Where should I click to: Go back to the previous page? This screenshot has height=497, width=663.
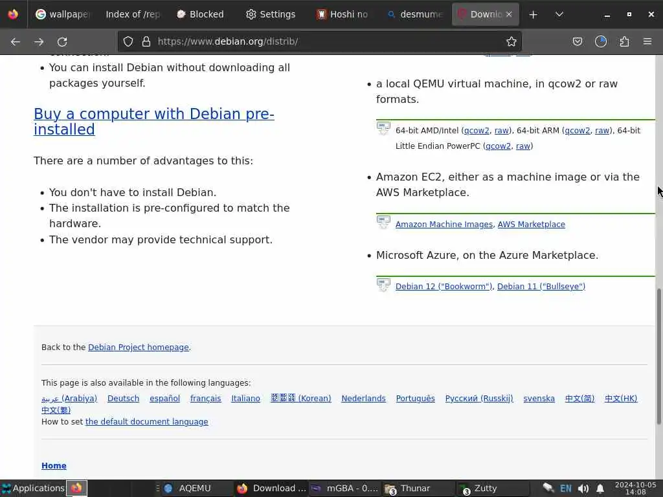[16, 41]
